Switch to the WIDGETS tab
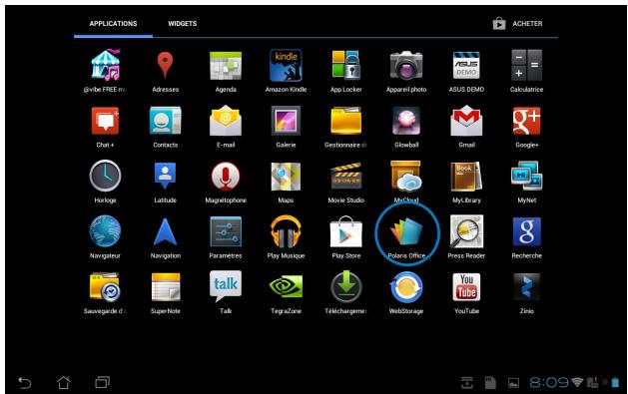Viewport: 628px width, 394px height. click(x=183, y=24)
